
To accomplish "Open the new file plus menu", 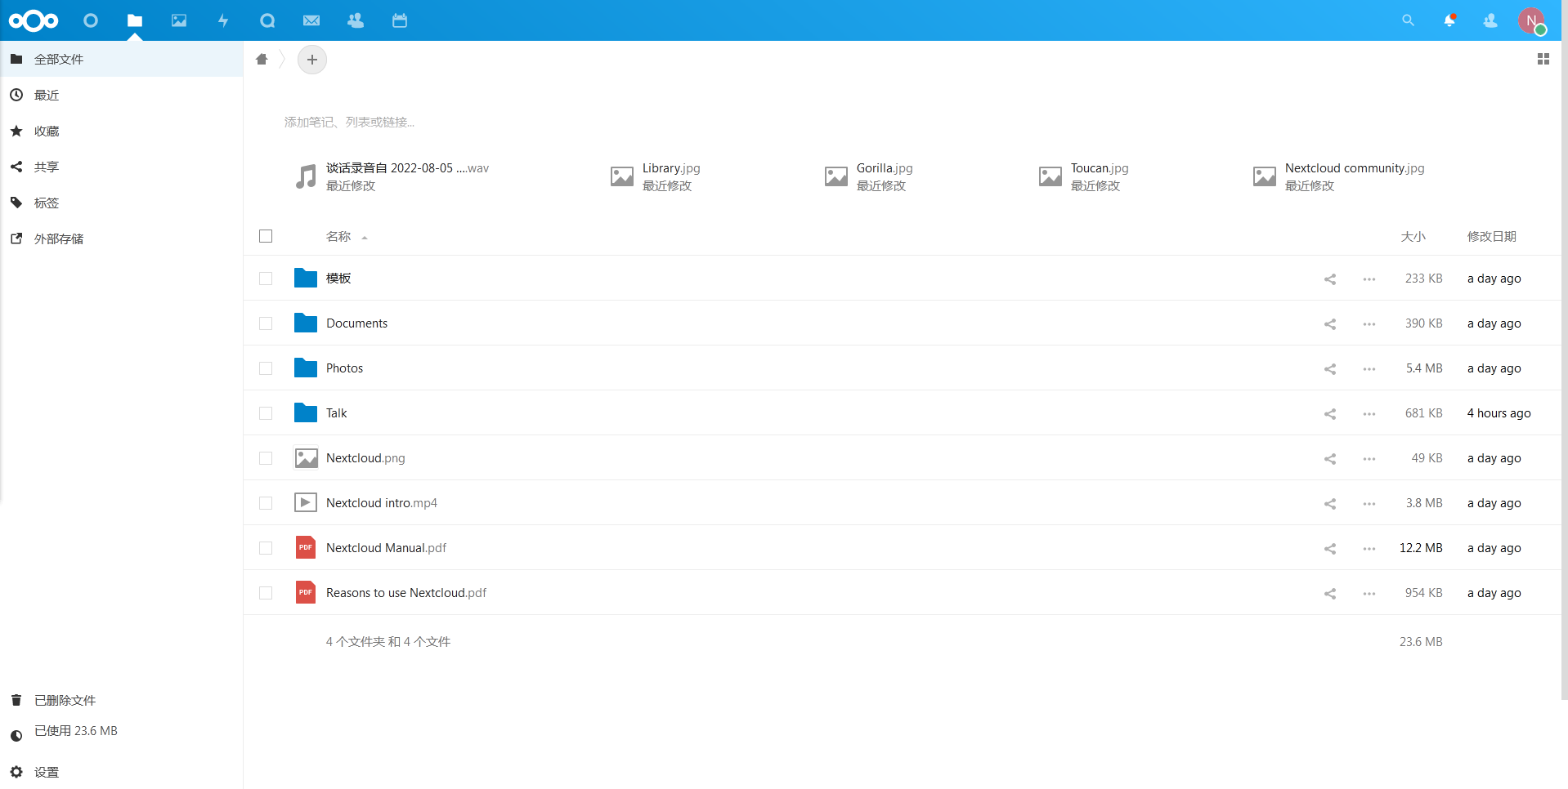I will point(312,60).
